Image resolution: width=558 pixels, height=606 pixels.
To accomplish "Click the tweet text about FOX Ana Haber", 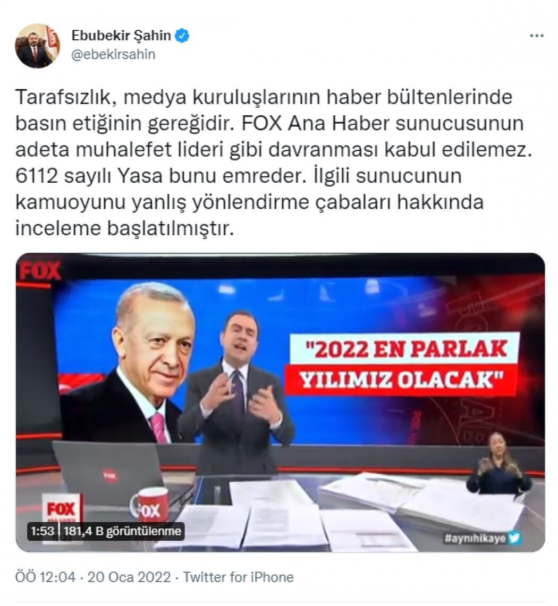I will point(274,163).
